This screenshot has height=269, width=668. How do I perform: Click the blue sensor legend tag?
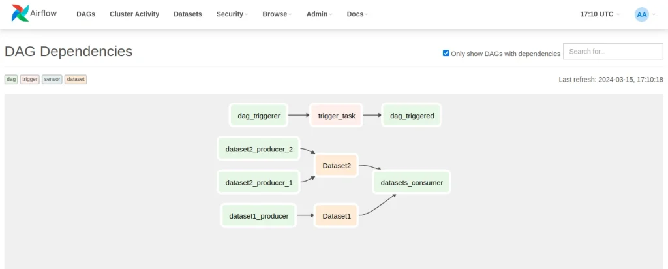(52, 79)
